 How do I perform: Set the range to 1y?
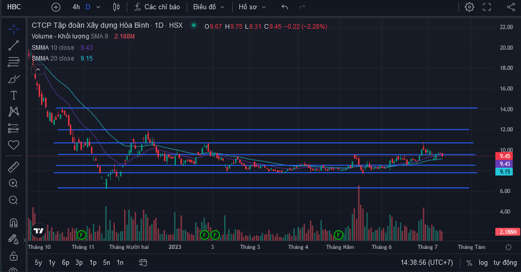(52, 263)
